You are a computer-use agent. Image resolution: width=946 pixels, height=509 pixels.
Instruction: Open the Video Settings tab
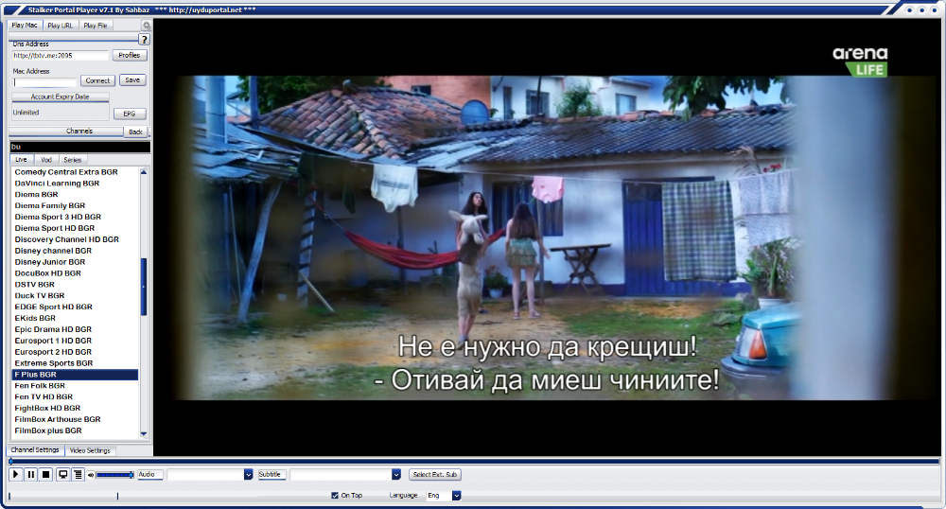[x=90, y=450]
